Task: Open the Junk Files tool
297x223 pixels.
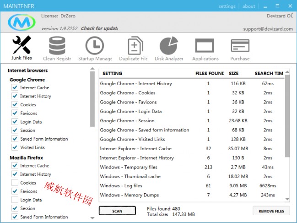Action: (22, 48)
